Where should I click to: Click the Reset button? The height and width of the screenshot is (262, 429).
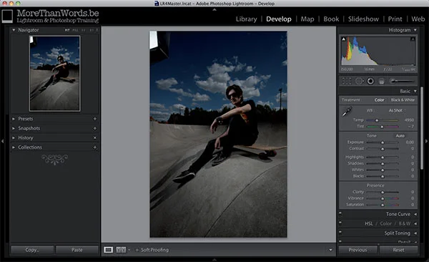click(x=399, y=250)
